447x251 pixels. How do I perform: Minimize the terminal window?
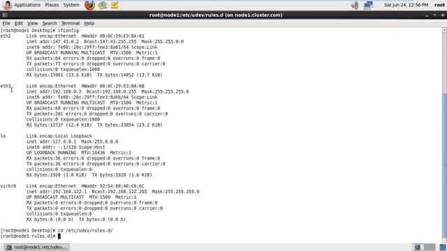point(427,15)
